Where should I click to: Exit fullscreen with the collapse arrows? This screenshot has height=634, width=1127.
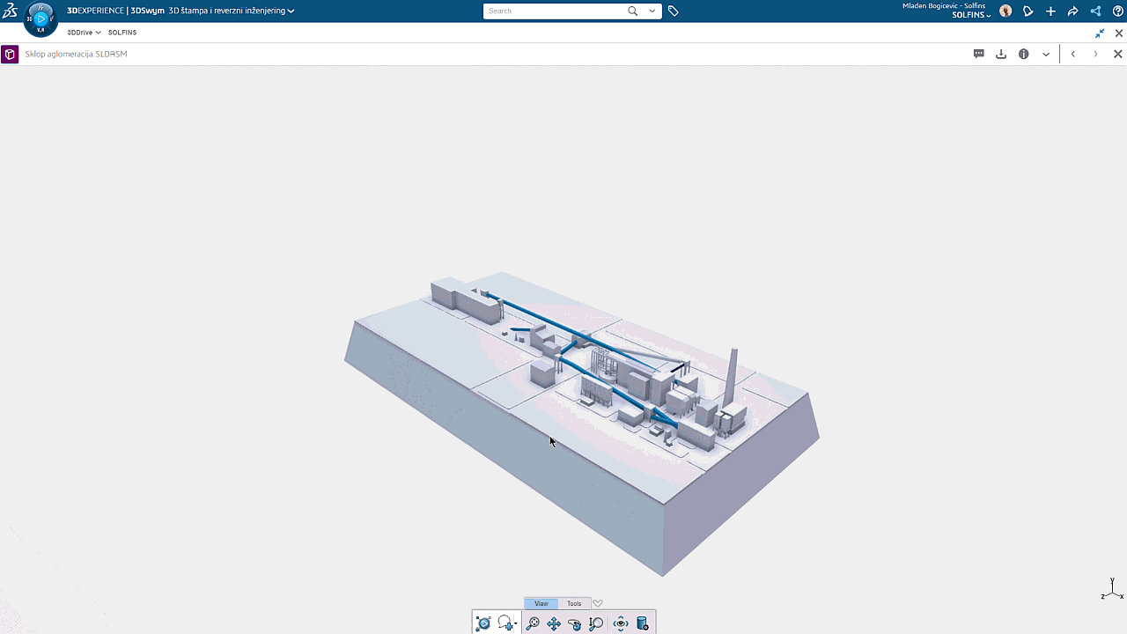(x=1100, y=33)
